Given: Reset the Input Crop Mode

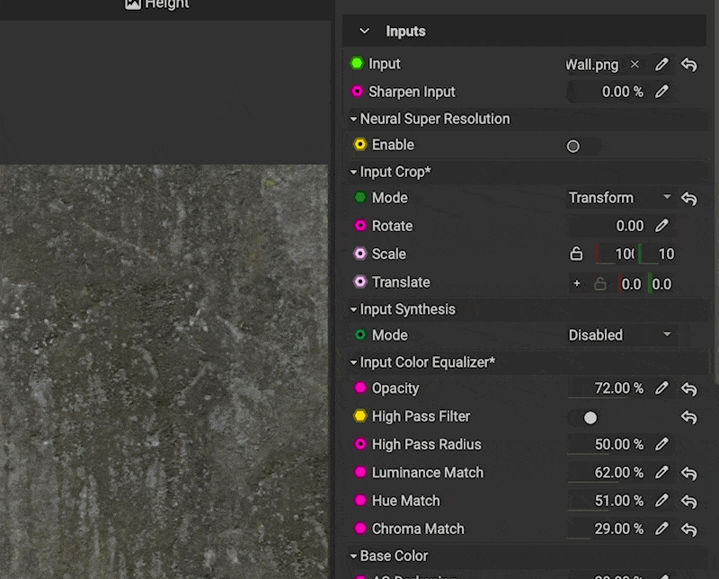Looking at the screenshot, I should (689, 199).
